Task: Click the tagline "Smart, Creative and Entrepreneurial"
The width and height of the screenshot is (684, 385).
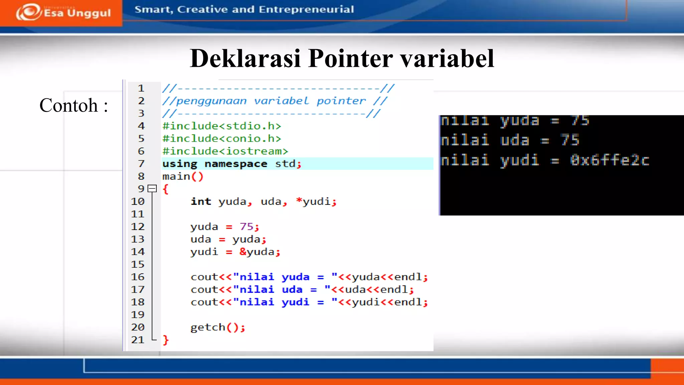Action: click(244, 9)
